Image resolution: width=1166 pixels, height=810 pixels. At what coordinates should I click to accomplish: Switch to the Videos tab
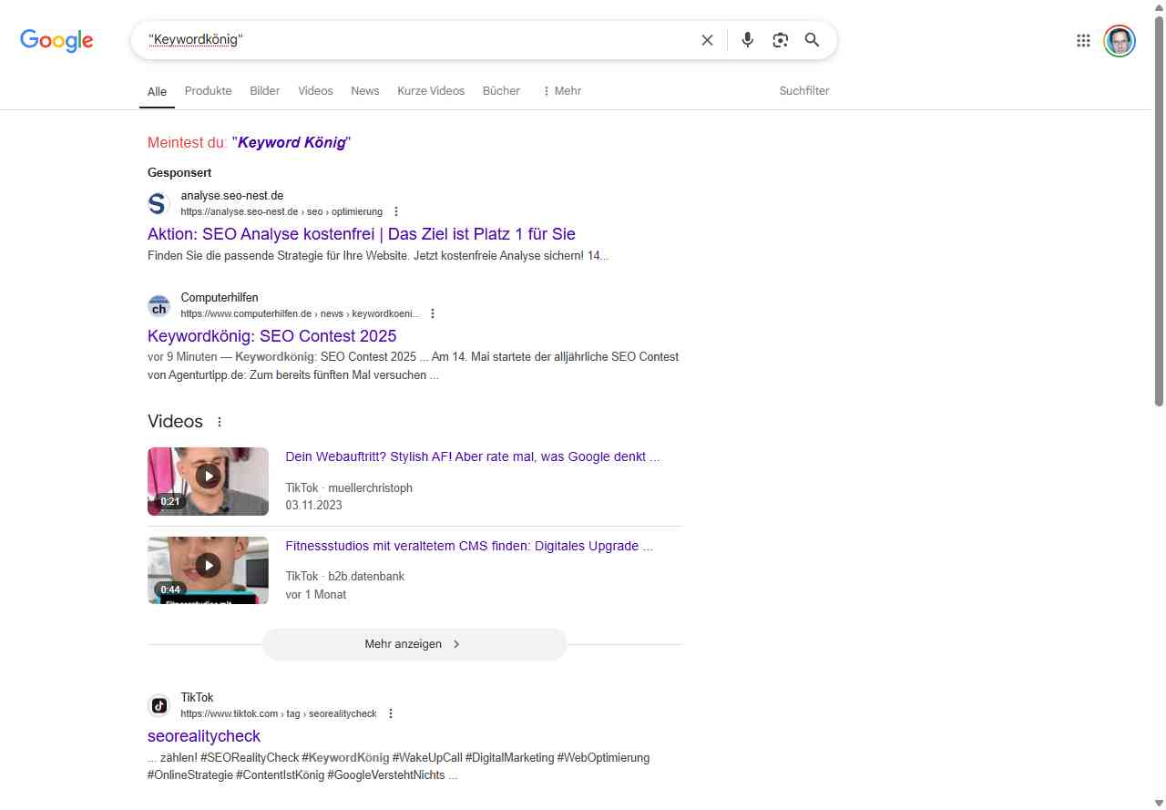pyautogui.click(x=316, y=91)
